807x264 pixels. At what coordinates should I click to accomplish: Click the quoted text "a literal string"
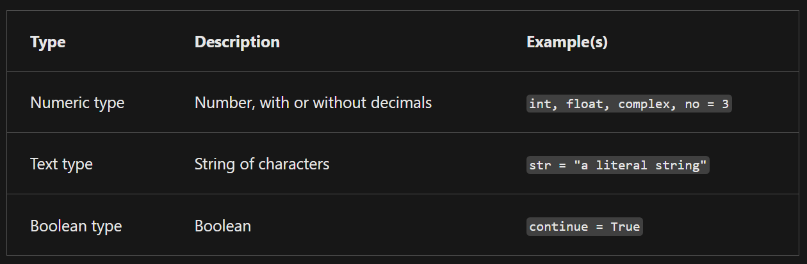pyautogui.click(x=640, y=165)
